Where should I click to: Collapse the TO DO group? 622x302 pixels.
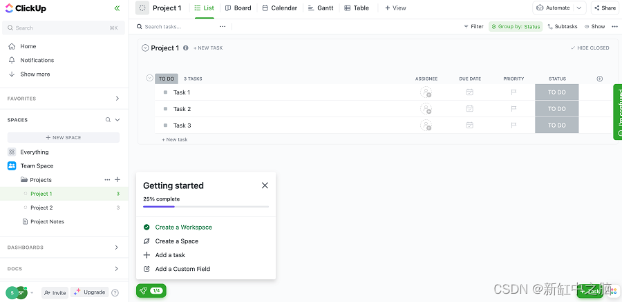[x=150, y=79]
